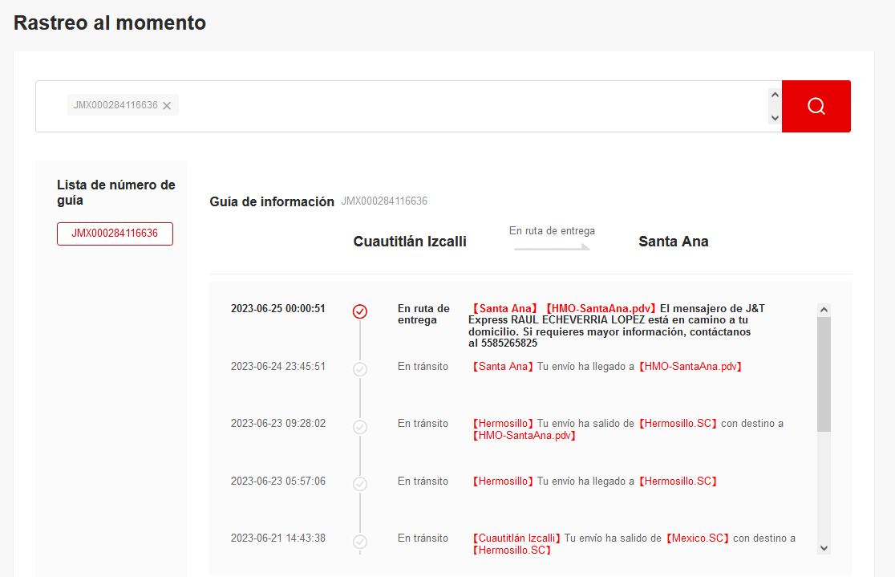Click the tracking list scroll up arrow

pyautogui.click(x=824, y=310)
